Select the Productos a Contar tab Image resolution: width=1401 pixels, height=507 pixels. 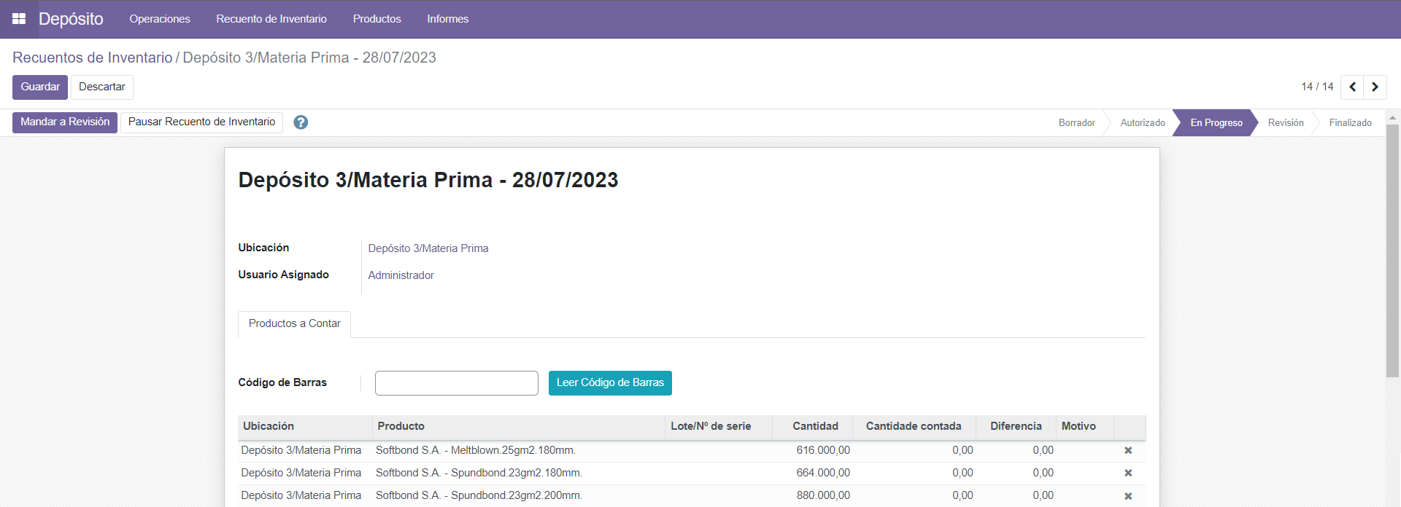tap(294, 323)
